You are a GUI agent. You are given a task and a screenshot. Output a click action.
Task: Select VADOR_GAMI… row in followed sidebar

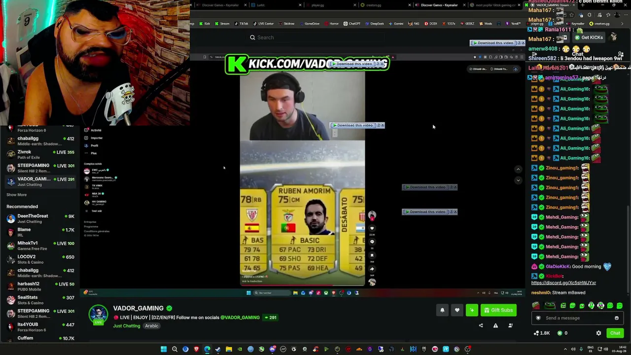39,181
